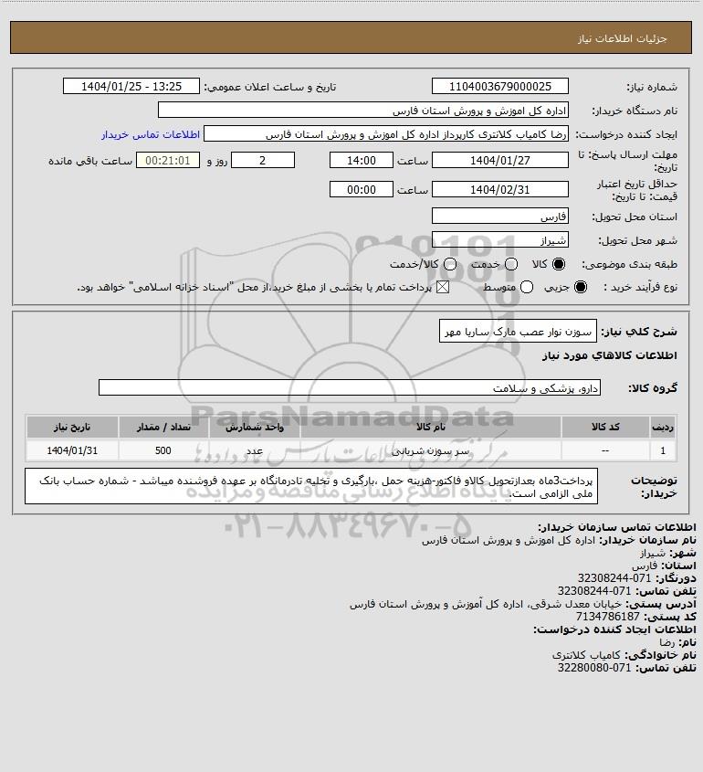Image resolution: width=703 pixels, height=772 pixels.
Task: Toggle Islamic treasury payment checkbox
Action: pyautogui.click(x=443, y=287)
